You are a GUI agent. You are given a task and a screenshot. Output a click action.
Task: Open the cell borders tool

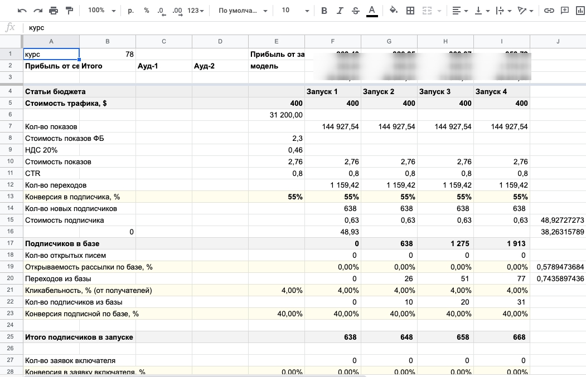(x=410, y=11)
